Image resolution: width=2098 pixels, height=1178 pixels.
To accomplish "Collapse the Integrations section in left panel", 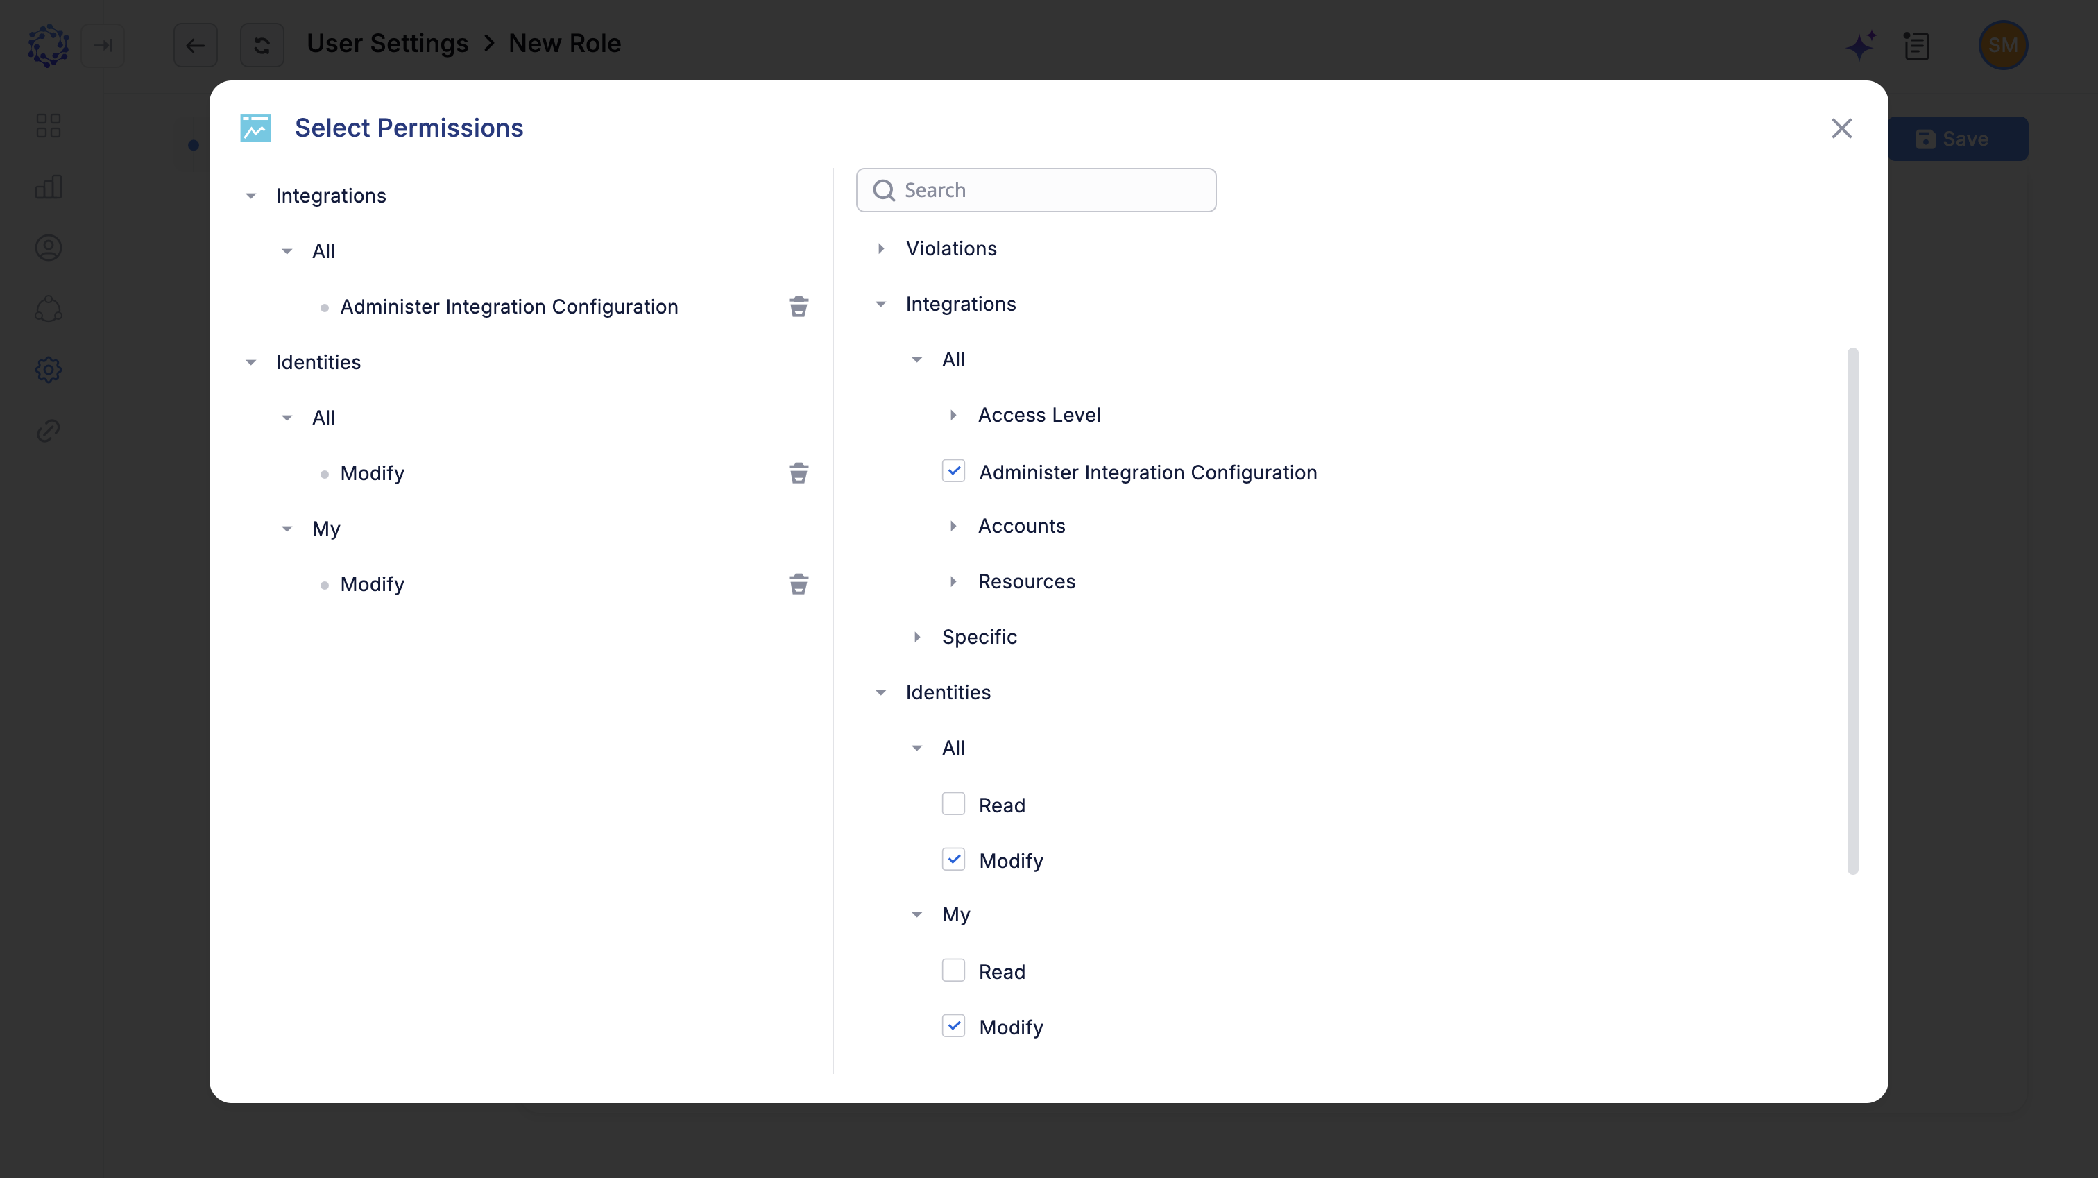I will [251, 196].
